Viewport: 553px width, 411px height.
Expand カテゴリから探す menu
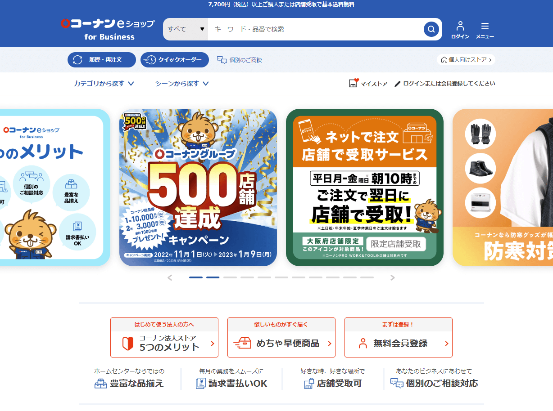[104, 83]
